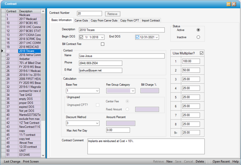Uncheck the Use Multiplier checkbox
This screenshot has height=165, width=241.
pyautogui.click(x=201, y=53)
